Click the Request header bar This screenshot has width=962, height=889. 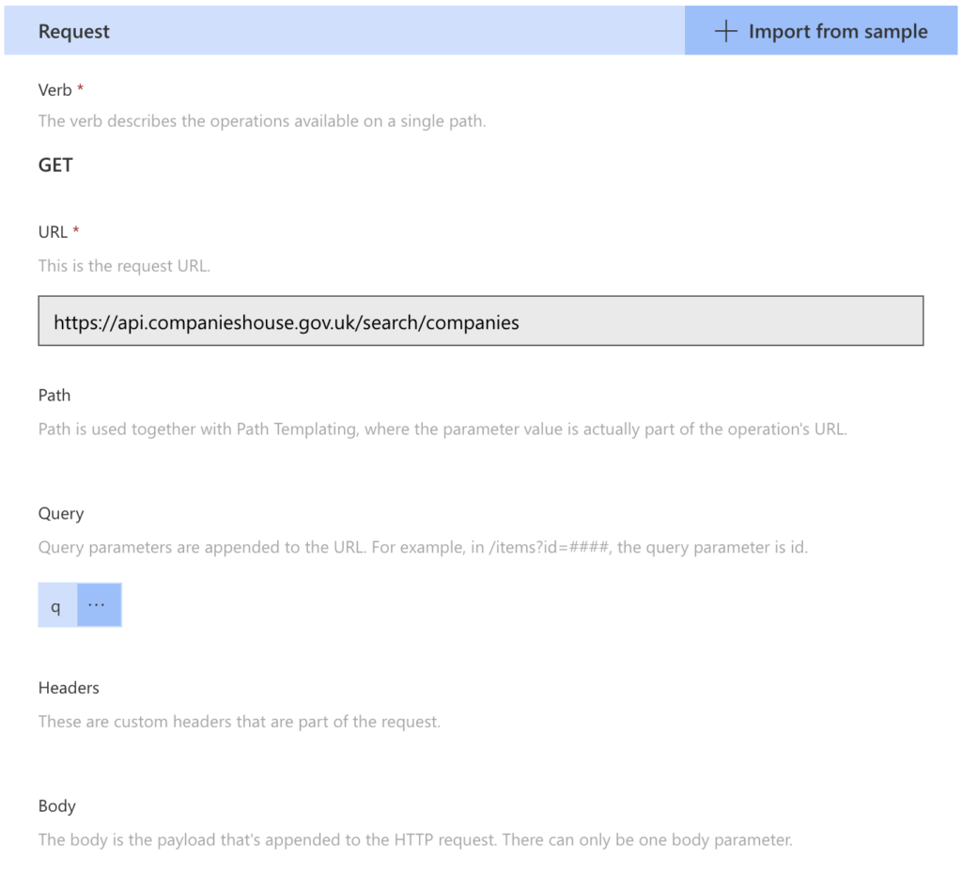click(73, 31)
